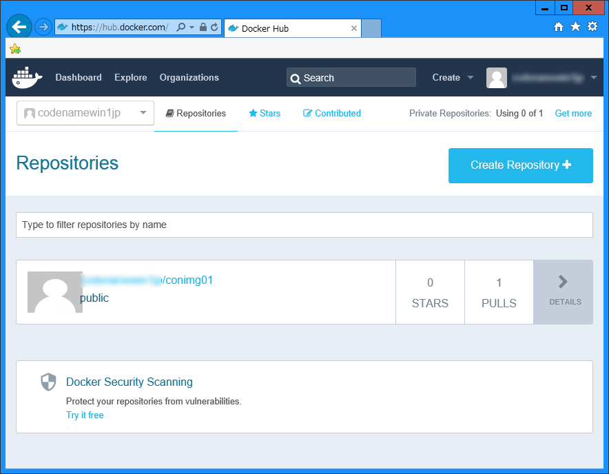The image size is (609, 474).
Task: Focus the filter repositories by name field
Action: tap(304, 225)
